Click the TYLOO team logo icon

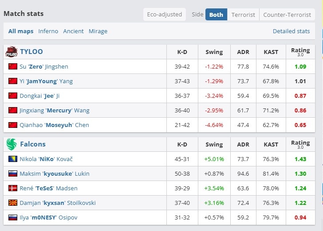tap(11, 52)
